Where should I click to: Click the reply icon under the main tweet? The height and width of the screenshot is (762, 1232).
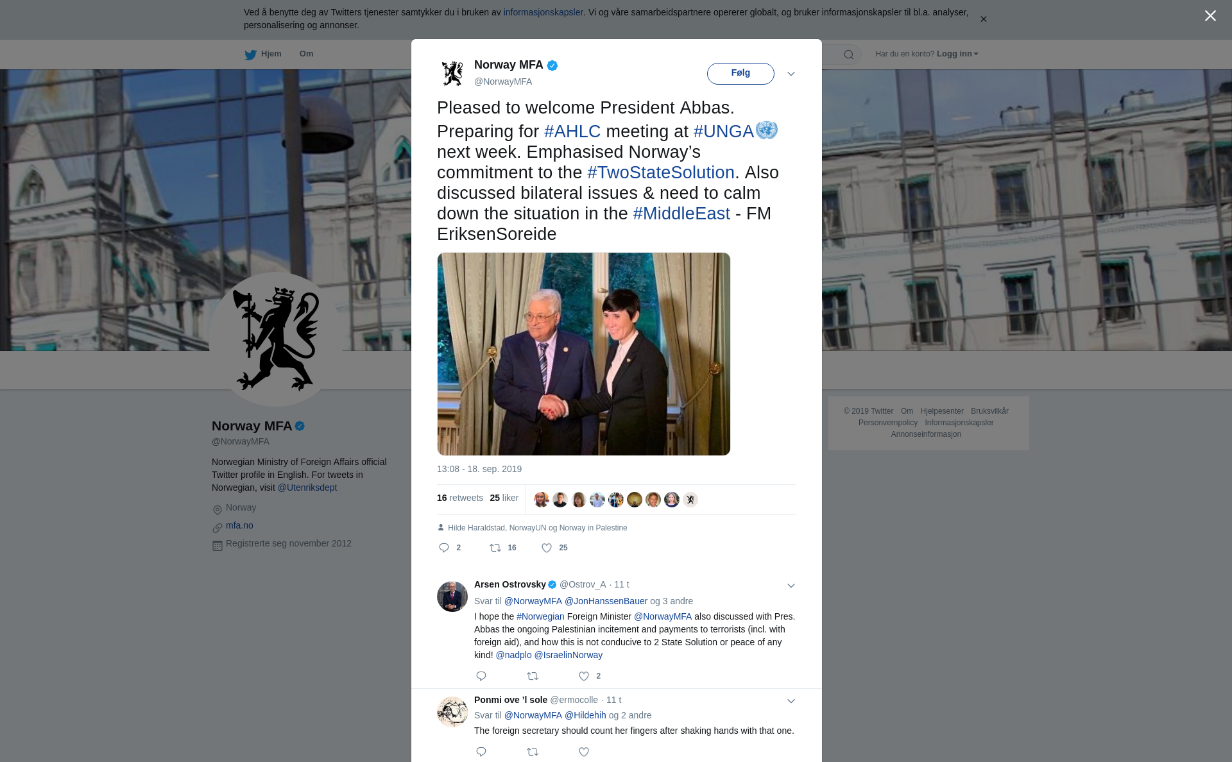click(x=444, y=548)
